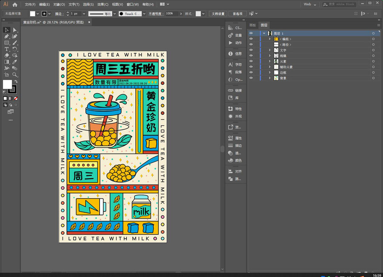383x277 pixels.
Task: Open the 编辑(E) menu
Action: (x=44, y=4)
